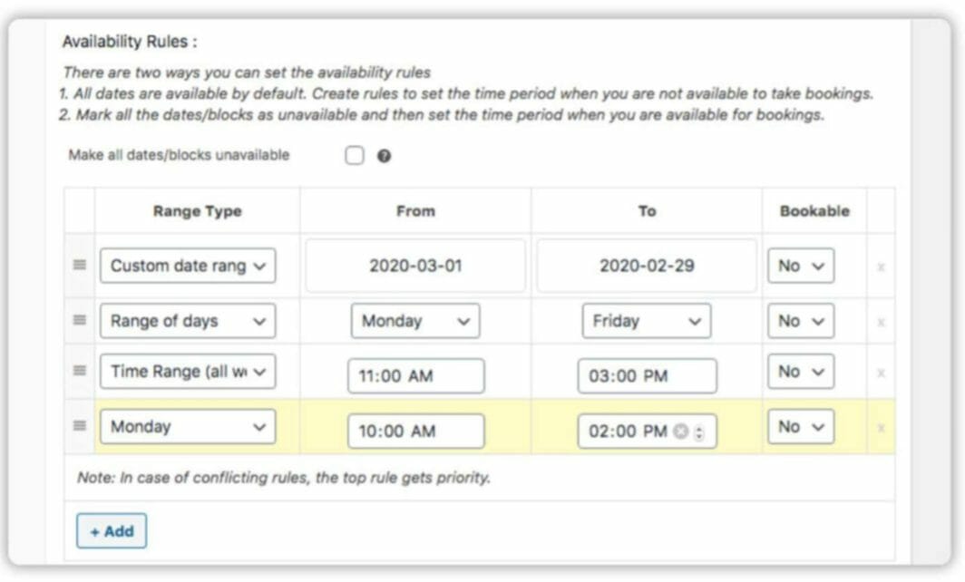The width and height of the screenshot is (965, 582).
Task: Click drag handle of highlighted Monday row
Action: click(x=80, y=426)
